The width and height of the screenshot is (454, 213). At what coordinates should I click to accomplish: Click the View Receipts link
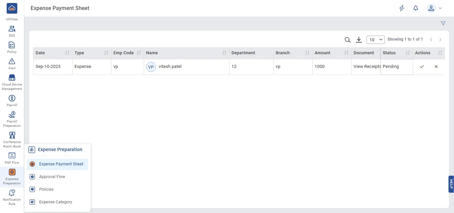[367, 67]
